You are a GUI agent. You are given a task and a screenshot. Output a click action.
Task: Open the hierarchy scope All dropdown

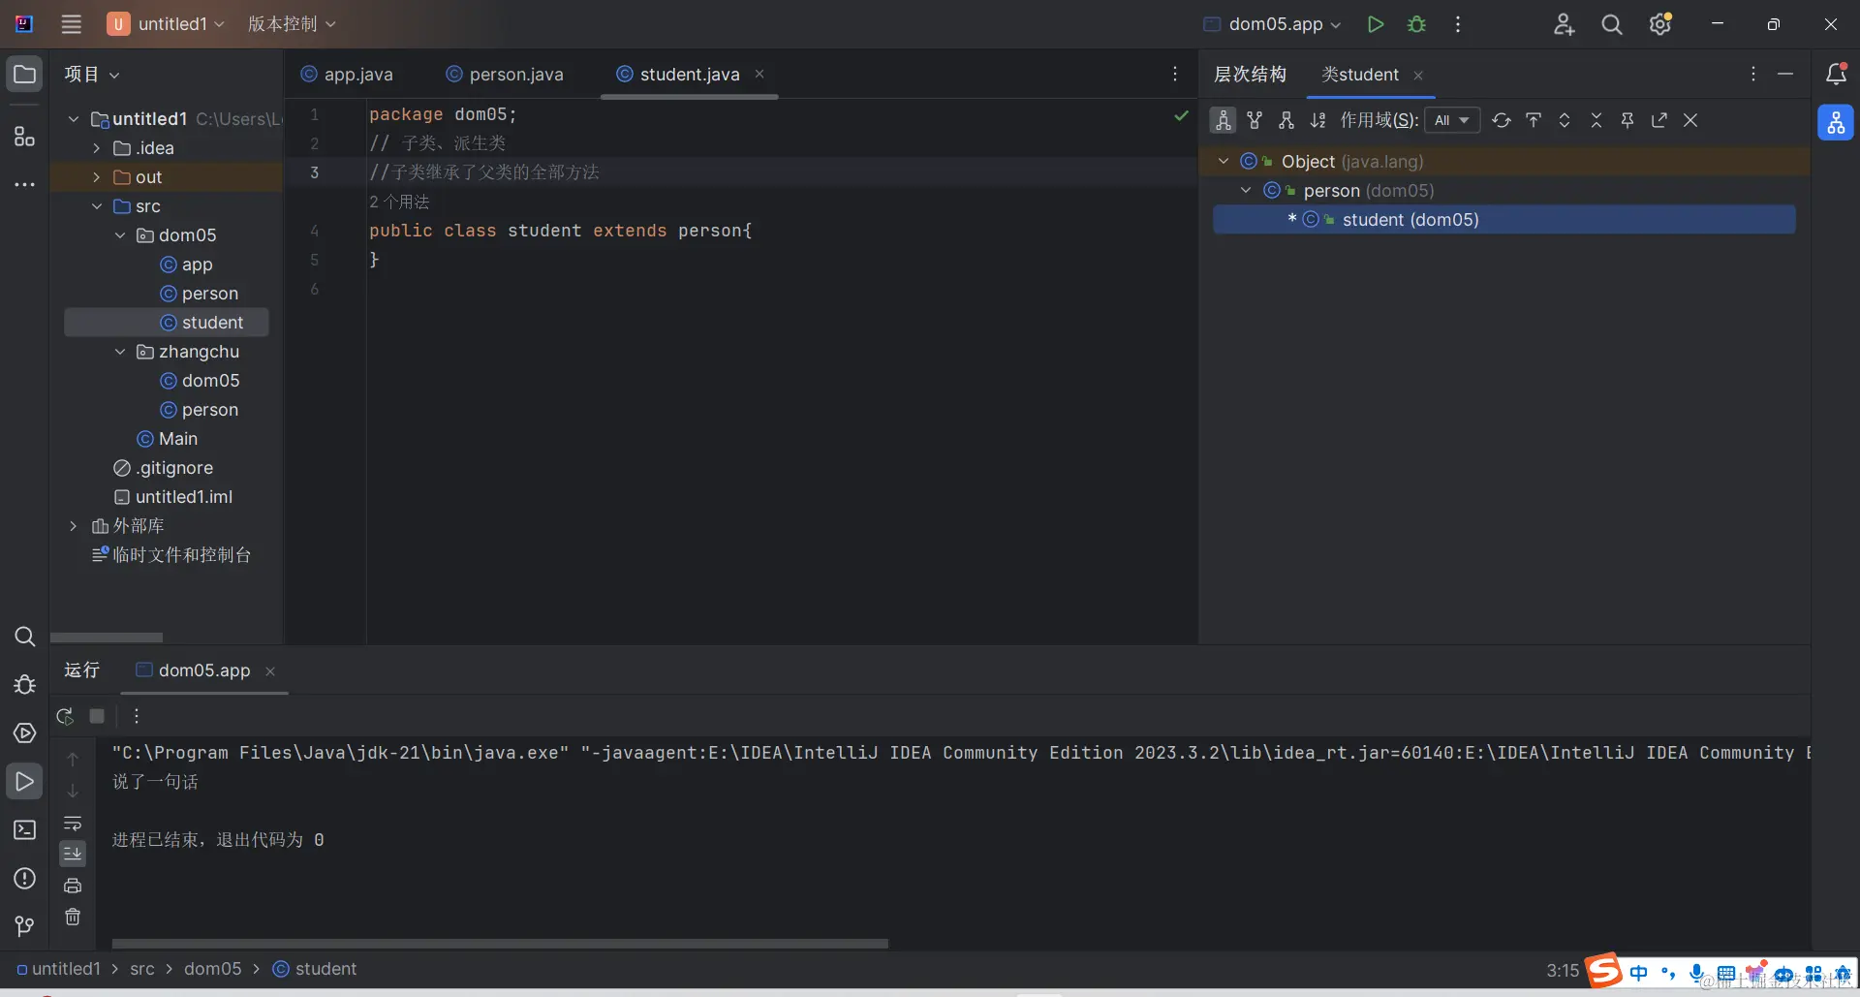click(1452, 120)
